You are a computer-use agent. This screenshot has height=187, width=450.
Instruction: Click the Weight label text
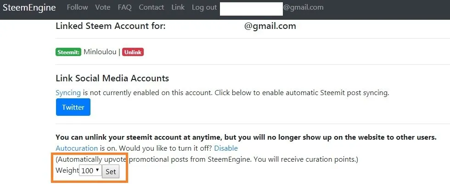67,170
